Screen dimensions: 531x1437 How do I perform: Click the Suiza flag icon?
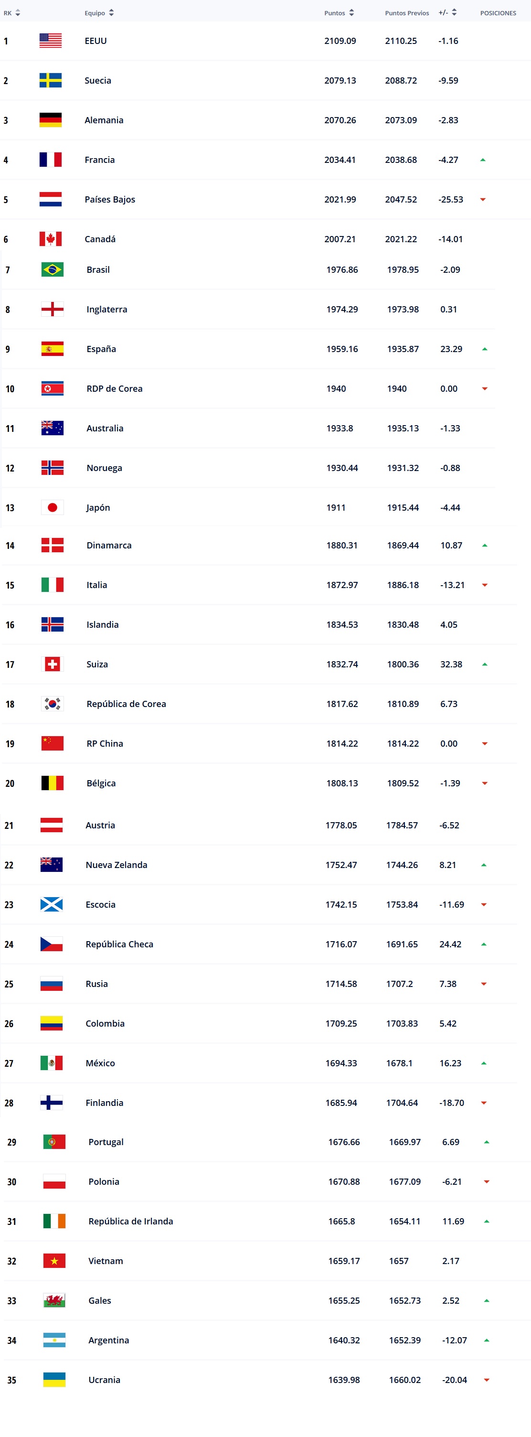[53, 665]
